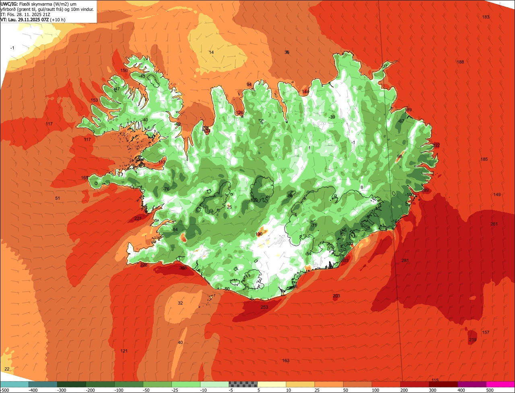Click flux value '144' on the north coast
Image resolution: width=515 pixels, height=393 pixels.
[305, 92]
